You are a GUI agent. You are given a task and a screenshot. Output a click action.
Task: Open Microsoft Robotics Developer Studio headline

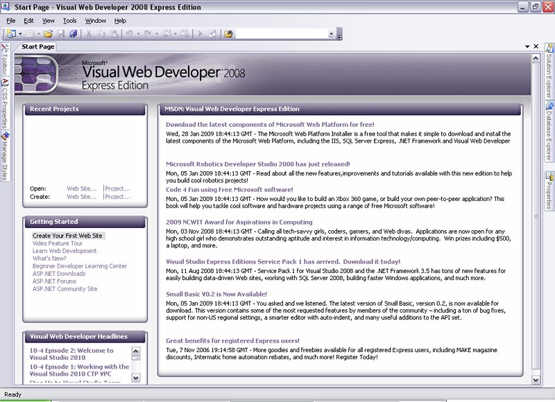coord(257,164)
